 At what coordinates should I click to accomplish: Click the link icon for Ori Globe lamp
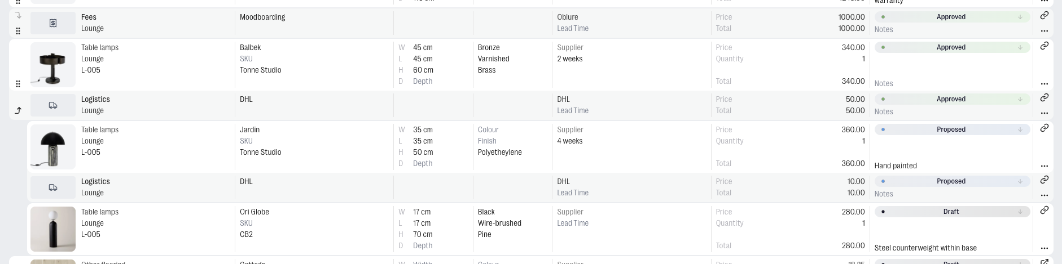tap(1044, 210)
